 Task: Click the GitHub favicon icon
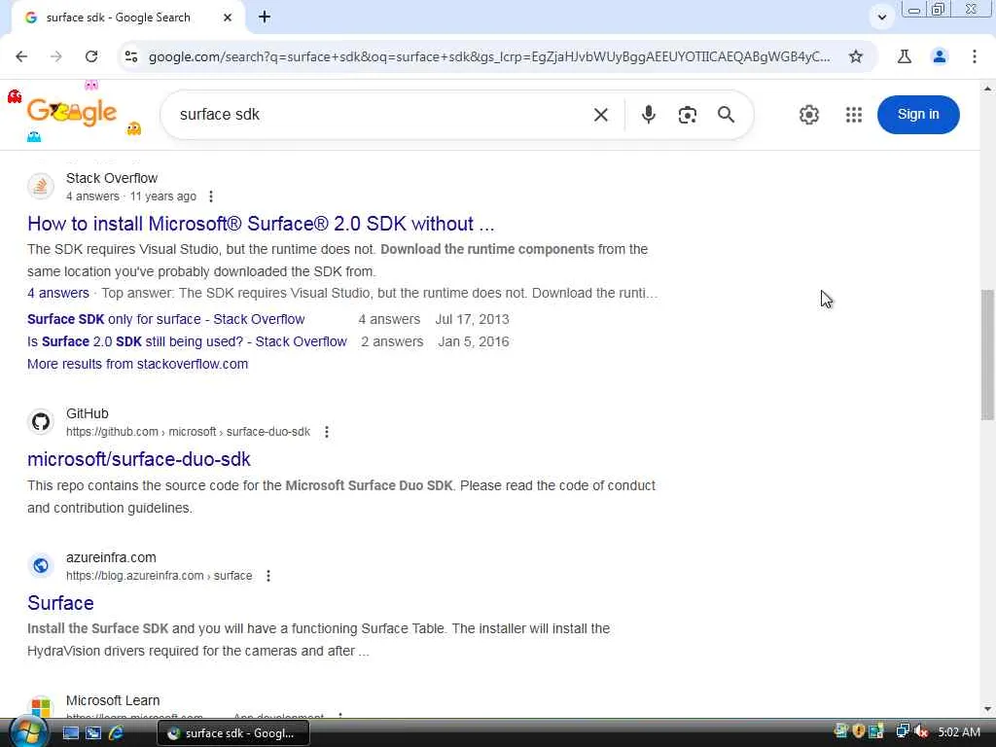[x=41, y=421]
